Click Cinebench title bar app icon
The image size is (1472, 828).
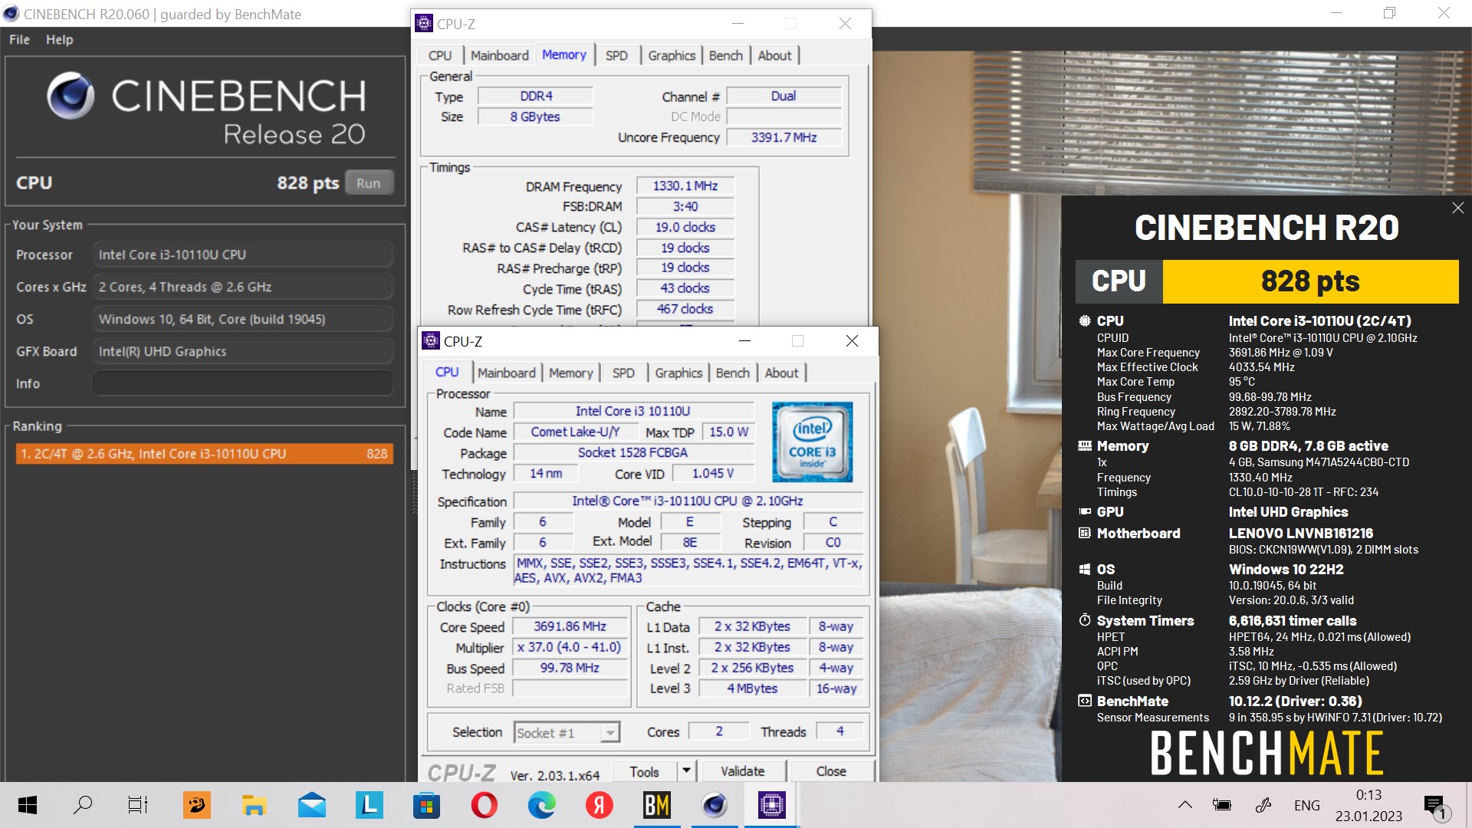pyautogui.click(x=11, y=14)
